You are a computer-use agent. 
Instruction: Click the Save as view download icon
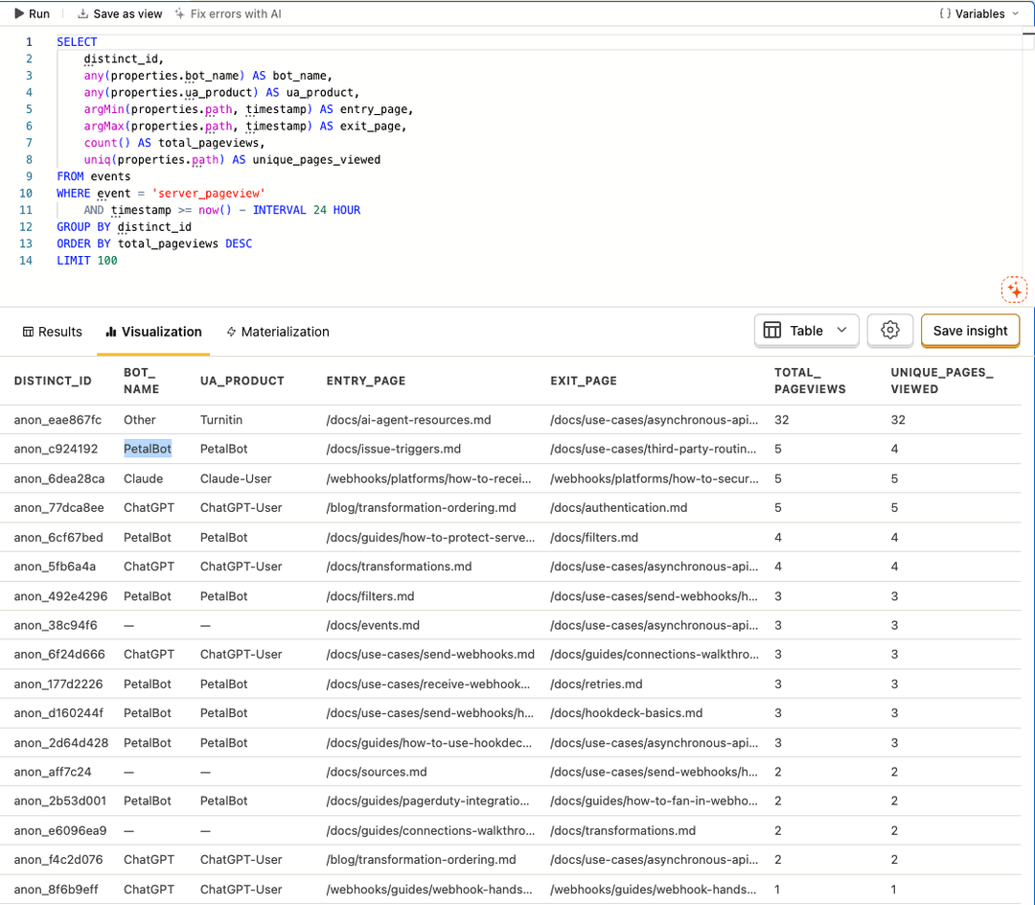coord(81,13)
